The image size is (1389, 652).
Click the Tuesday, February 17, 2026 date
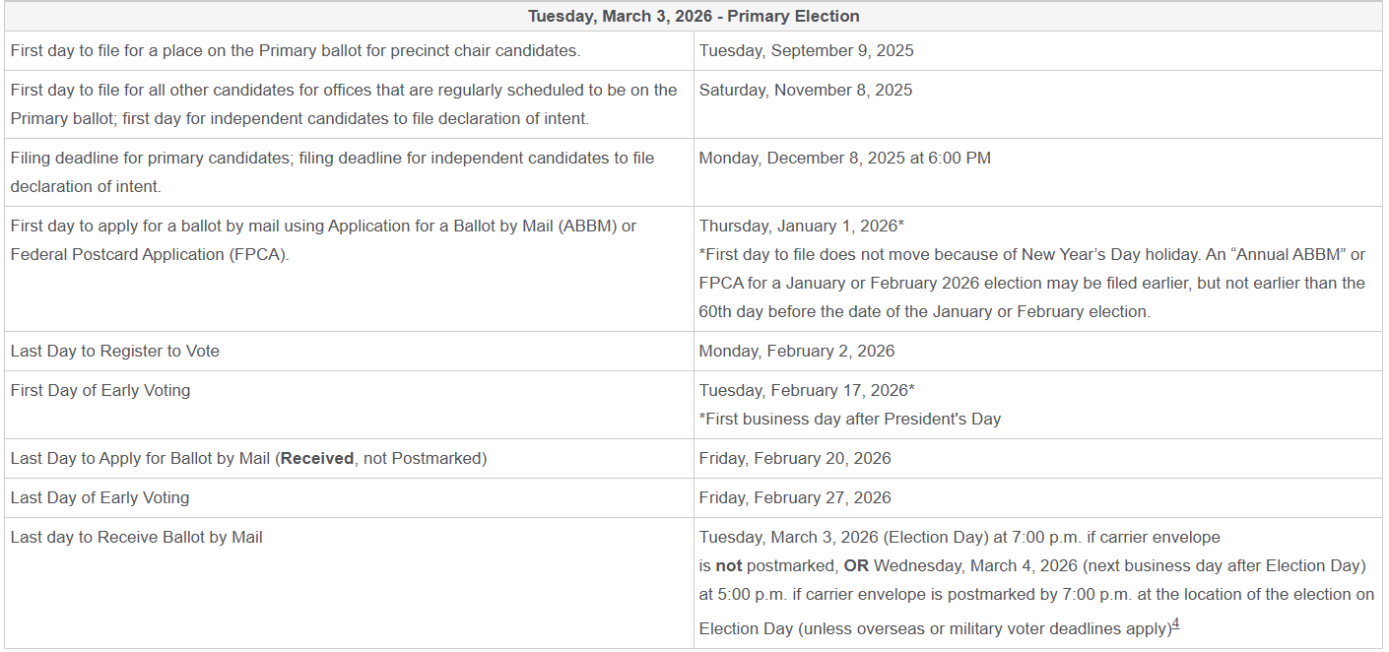(x=807, y=390)
